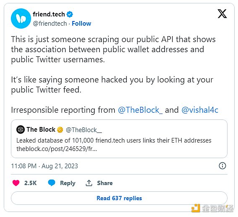Click the Share text label
The width and height of the screenshot is (238, 217).
point(105,183)
